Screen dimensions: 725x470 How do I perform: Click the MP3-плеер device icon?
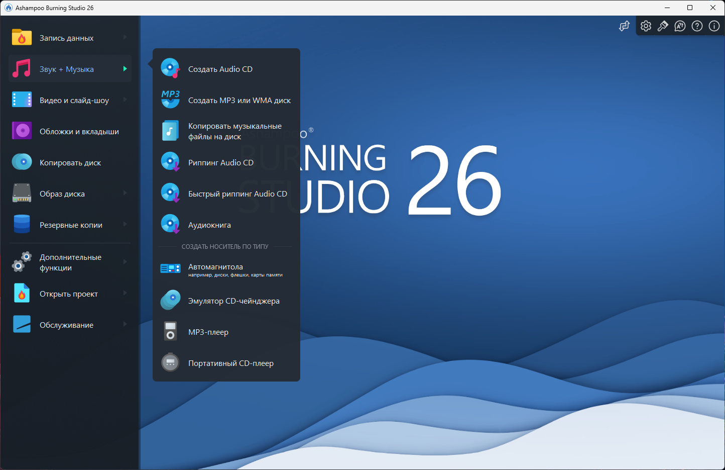click(170, 332)
